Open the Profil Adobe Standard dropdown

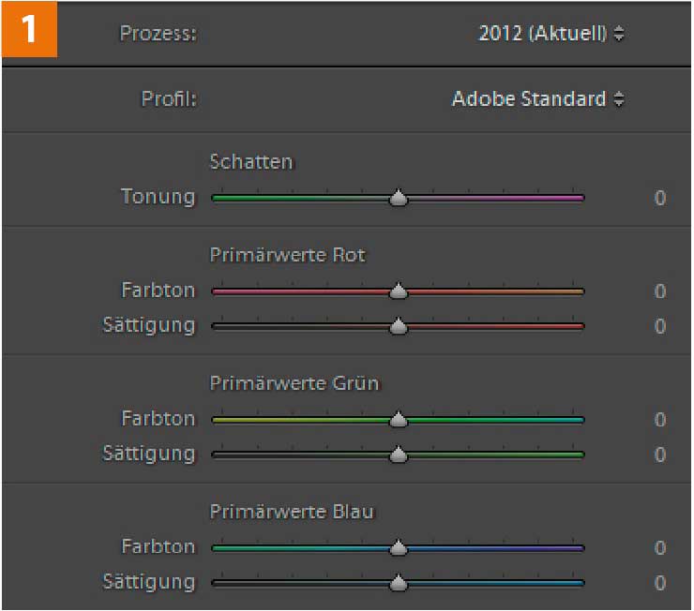coord(538,98)
